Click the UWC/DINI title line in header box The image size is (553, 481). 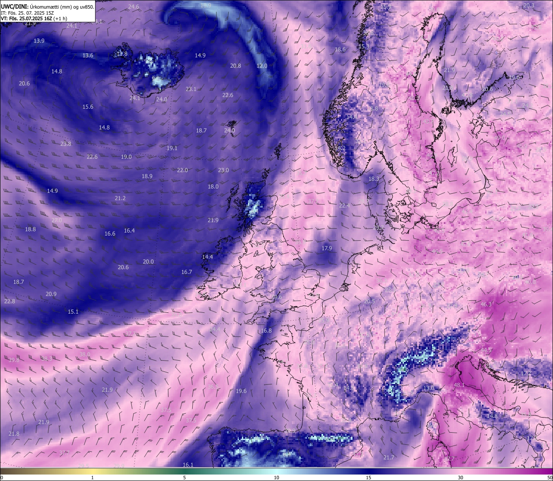48,6
